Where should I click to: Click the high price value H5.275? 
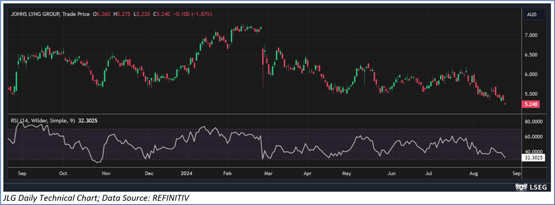coord(122,14)
